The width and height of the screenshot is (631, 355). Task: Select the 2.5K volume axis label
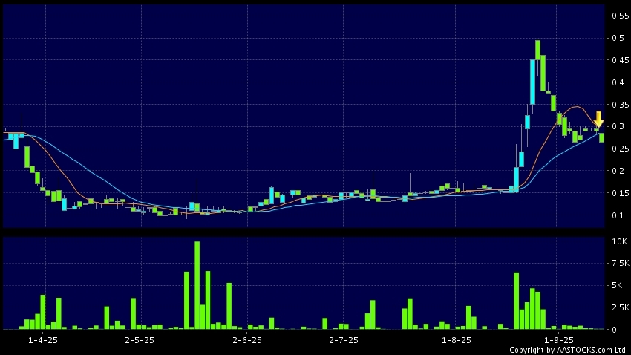pos(618,307)
